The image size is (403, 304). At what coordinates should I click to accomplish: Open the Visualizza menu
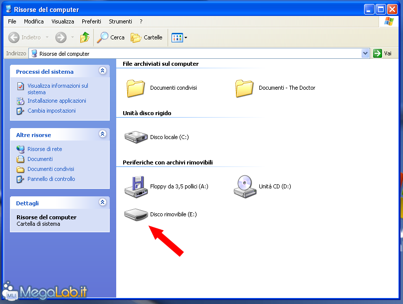click(63, 21)
